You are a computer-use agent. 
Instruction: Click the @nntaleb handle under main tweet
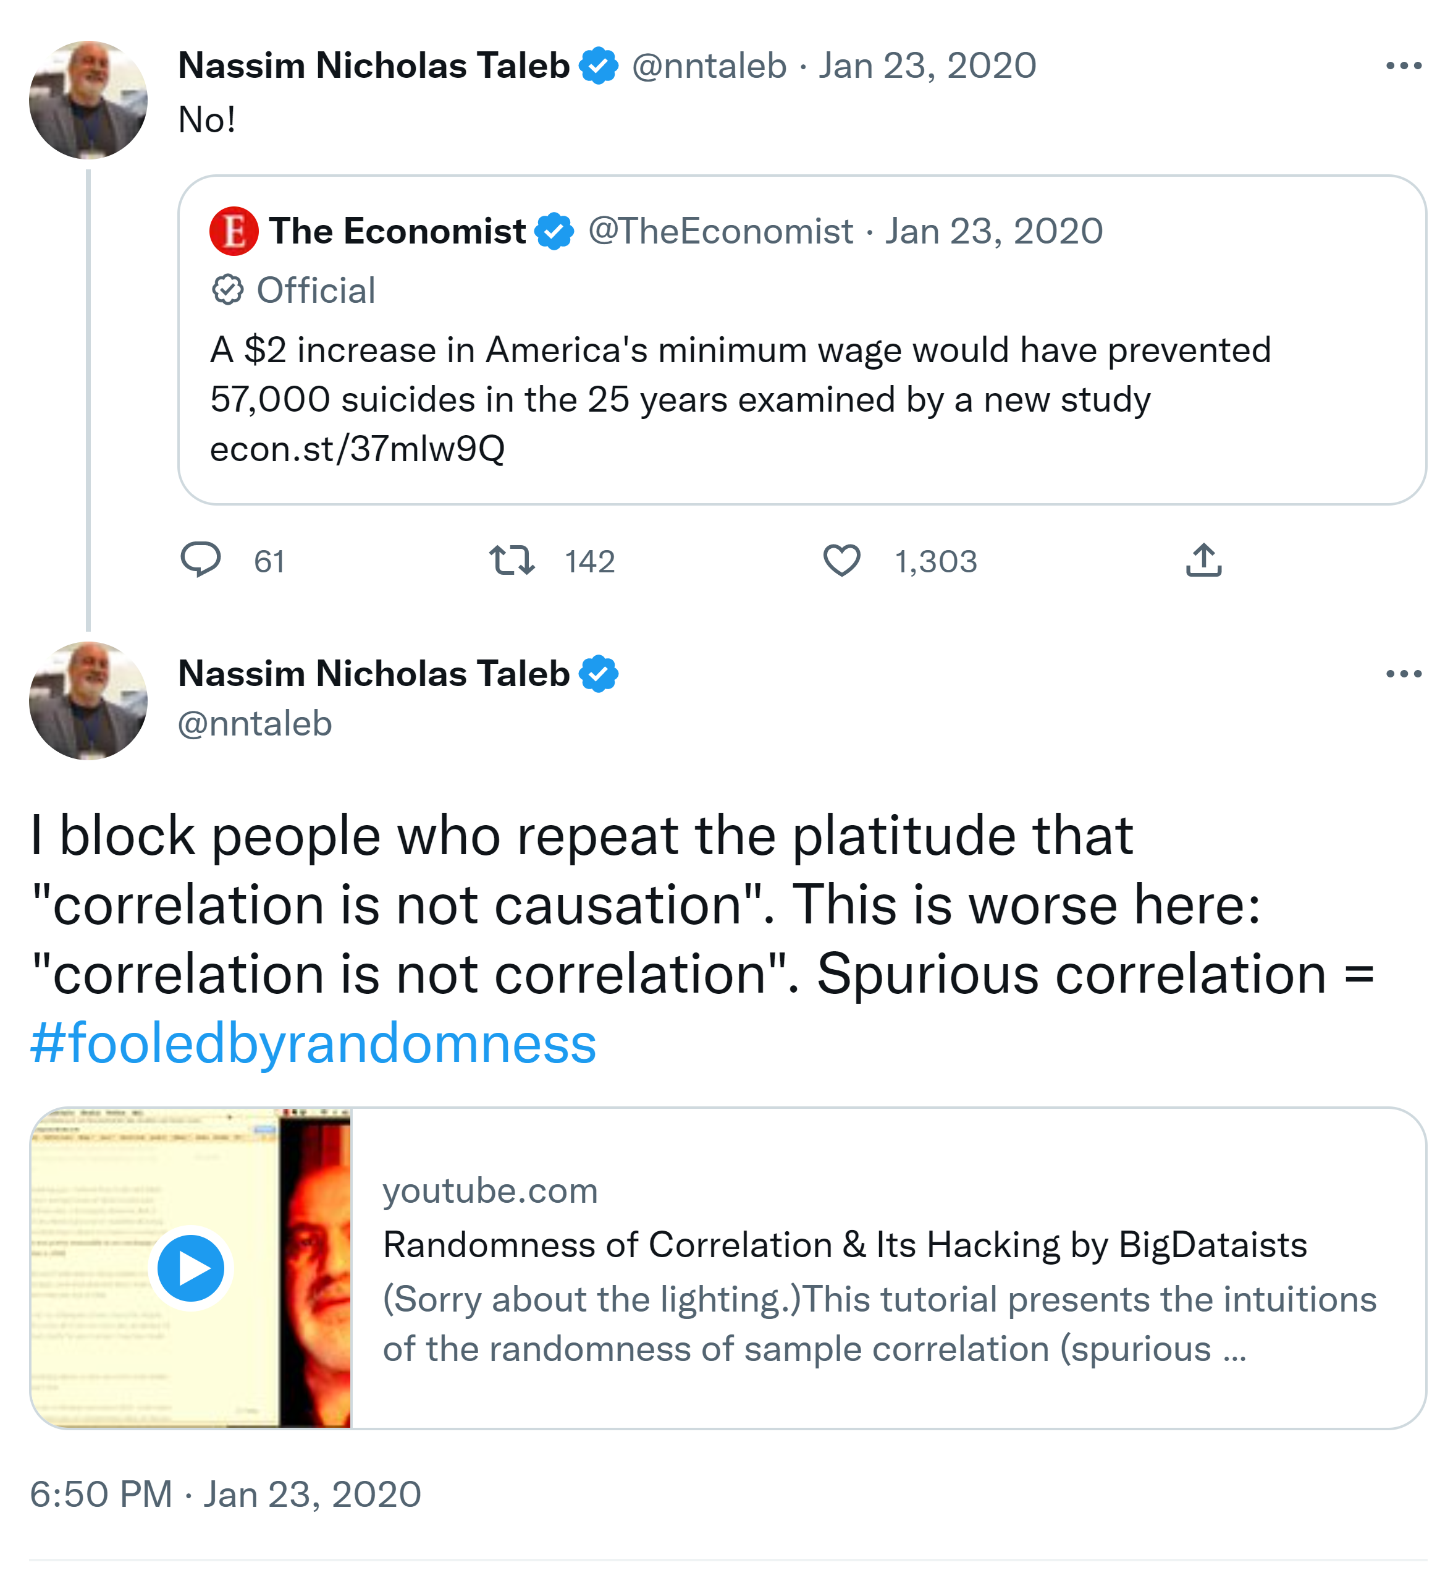pyautogui.click(x=255, y=724)
